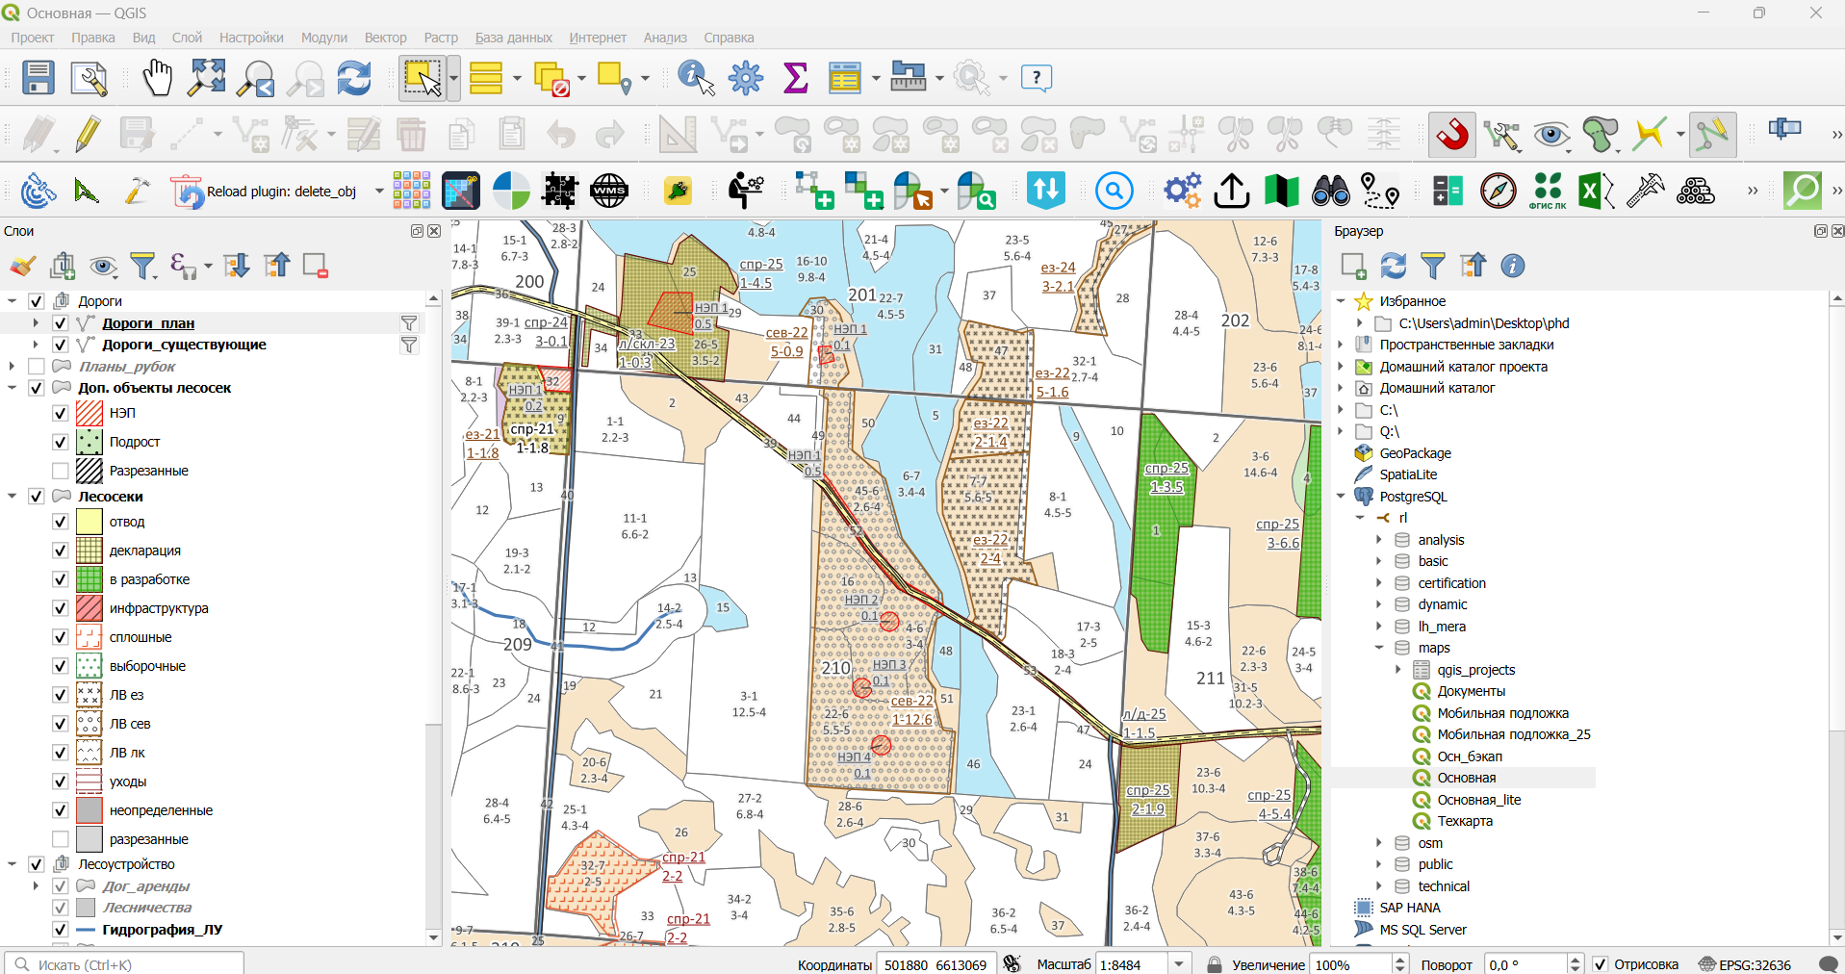Image resolution: width=1845 pixels, height=974 pixels.
Task: Toggle the Отрисовка render checkbox
Action: [x=1600, y=964]
